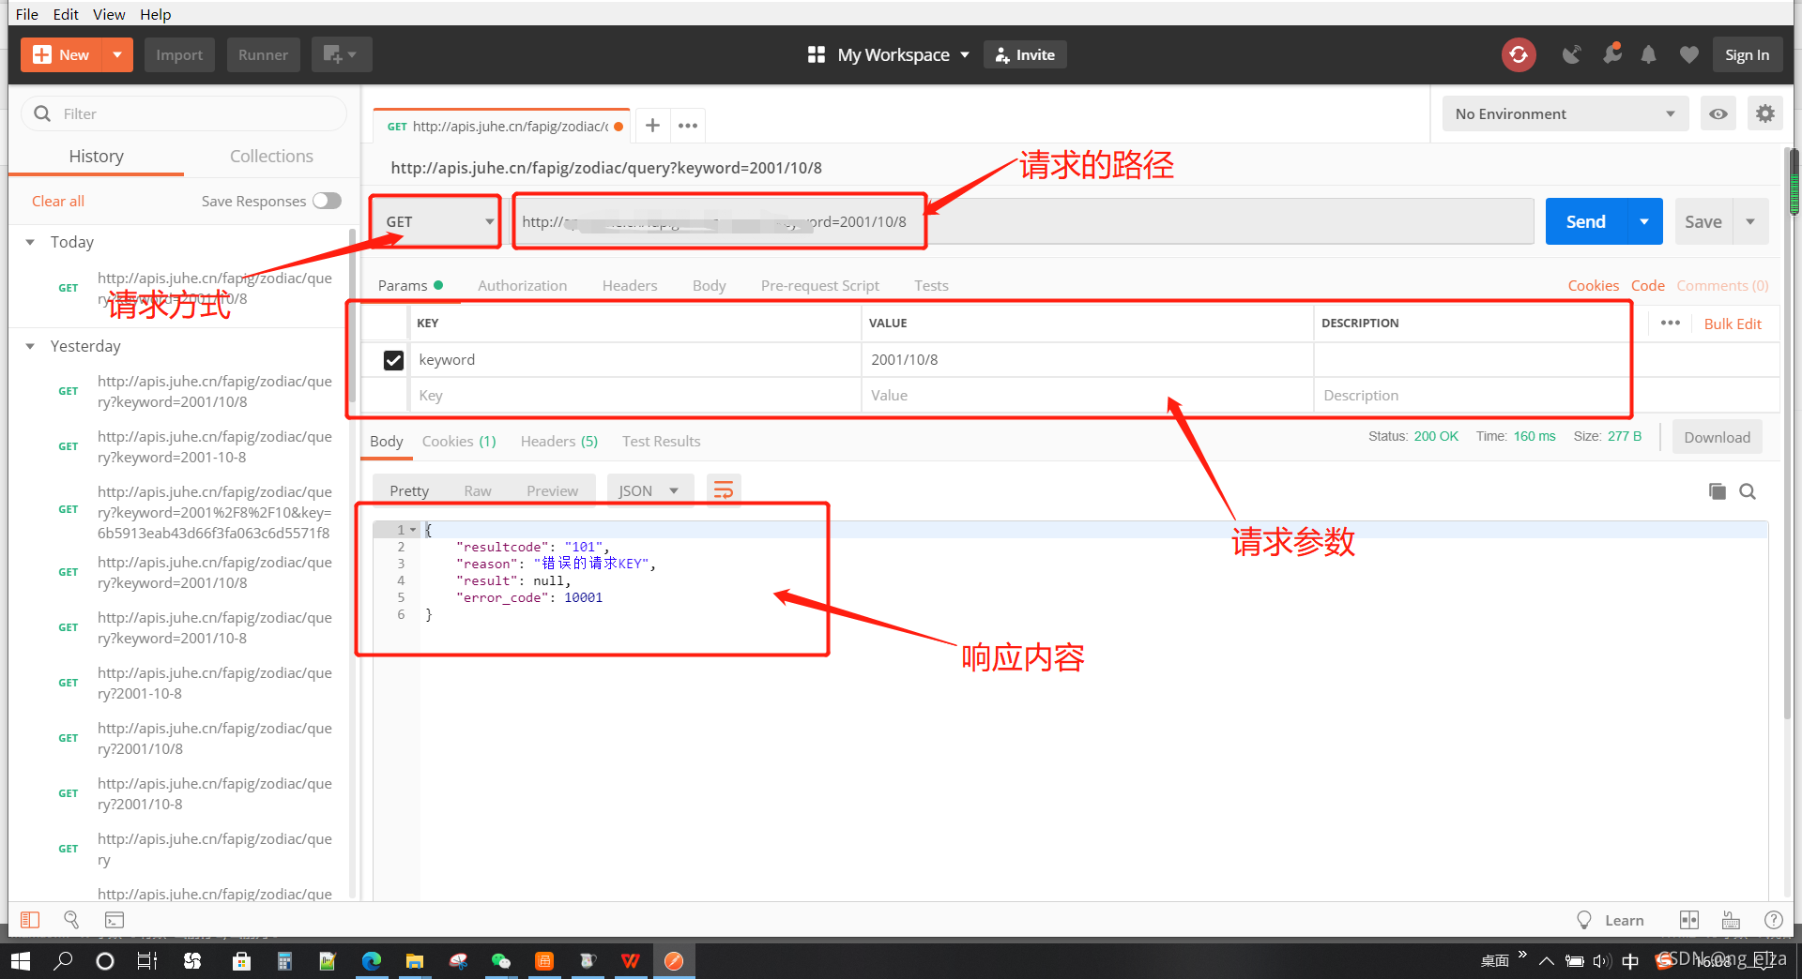This screenshot has height=979, width=1802.
Task: Open My Workspace switcher
Action: [x=889, y=54]
